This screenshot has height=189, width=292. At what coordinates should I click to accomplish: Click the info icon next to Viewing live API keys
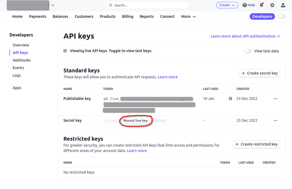[65, 51]
